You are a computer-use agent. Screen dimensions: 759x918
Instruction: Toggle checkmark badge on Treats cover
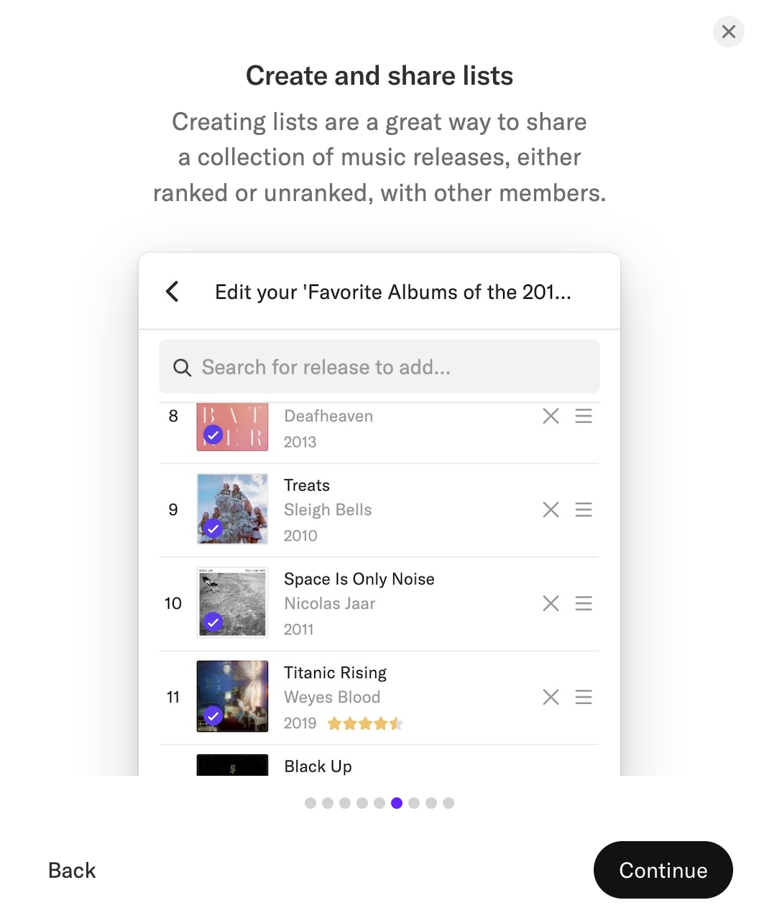[213, 529]
